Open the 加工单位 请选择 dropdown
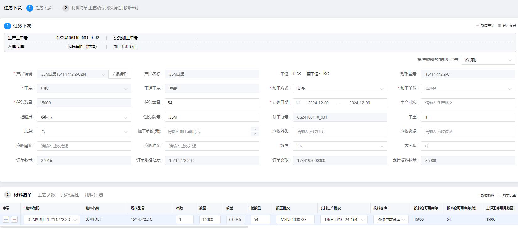This screenshot has width=518, height=229. pyautogui.click(x=467, y=88)
